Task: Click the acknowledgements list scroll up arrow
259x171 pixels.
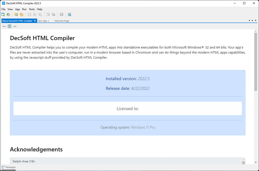Action: tap(243, 160)
